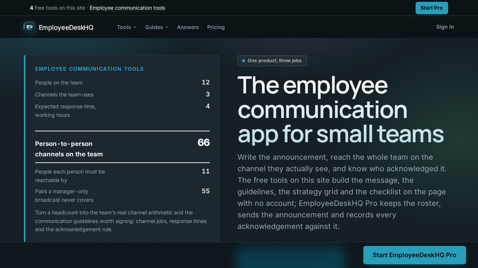Click the value 55 for uncovered pairs
478x268 pixels.
click(206, 191)
